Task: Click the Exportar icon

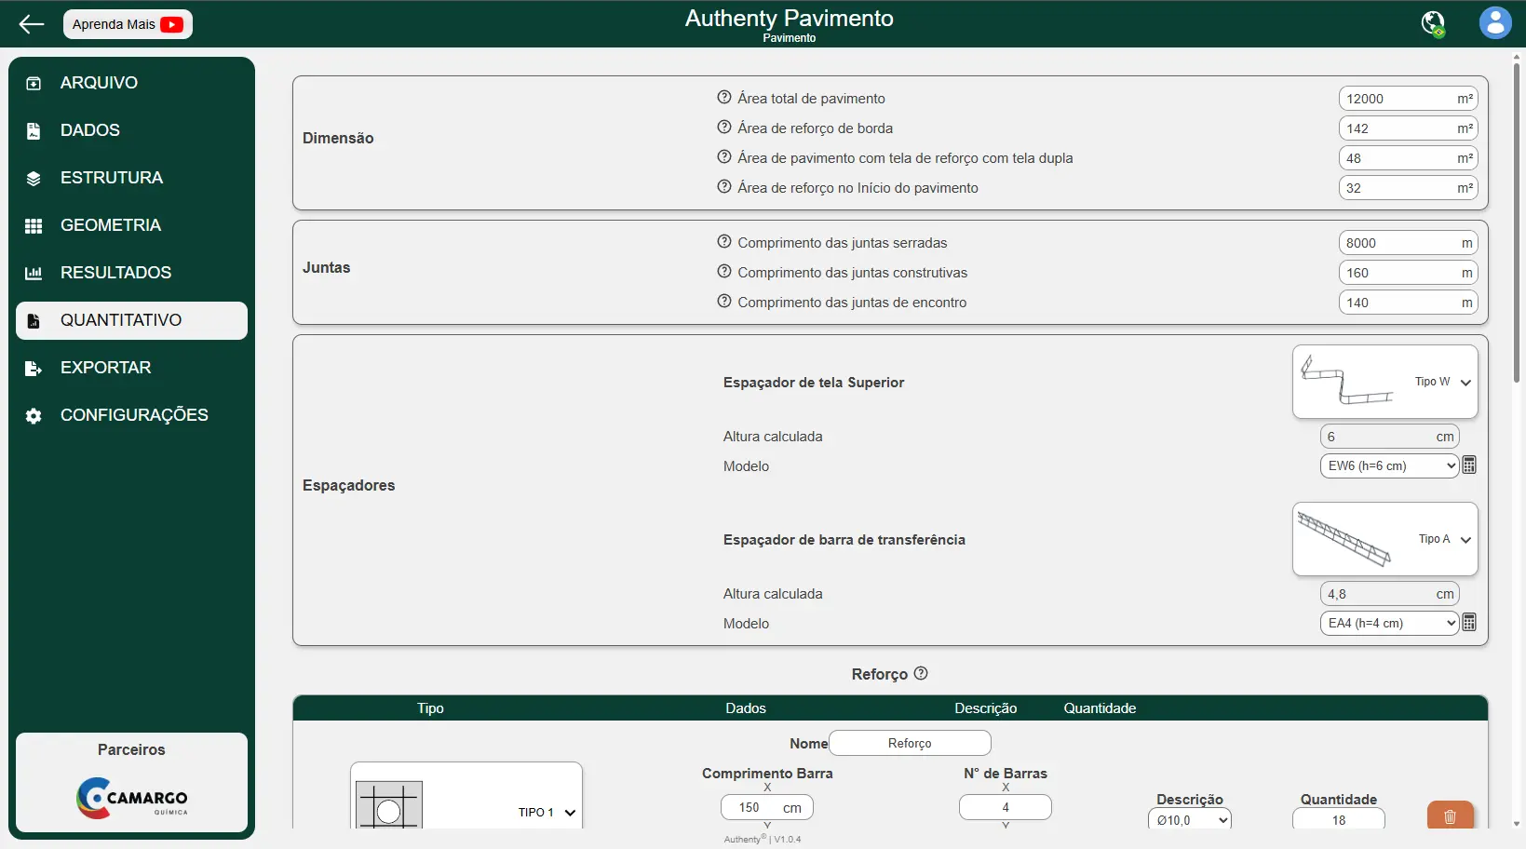Action: [34, 368]
